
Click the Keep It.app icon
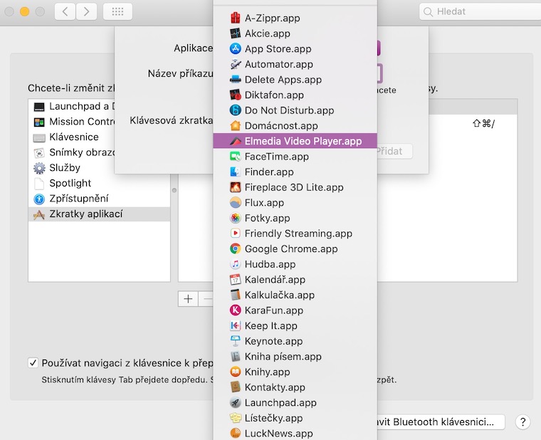(236, 325)
